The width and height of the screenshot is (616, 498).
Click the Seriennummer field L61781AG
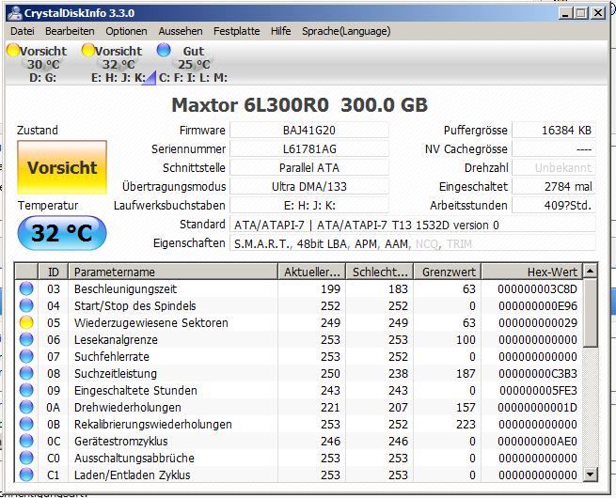[x=309, y=148]
